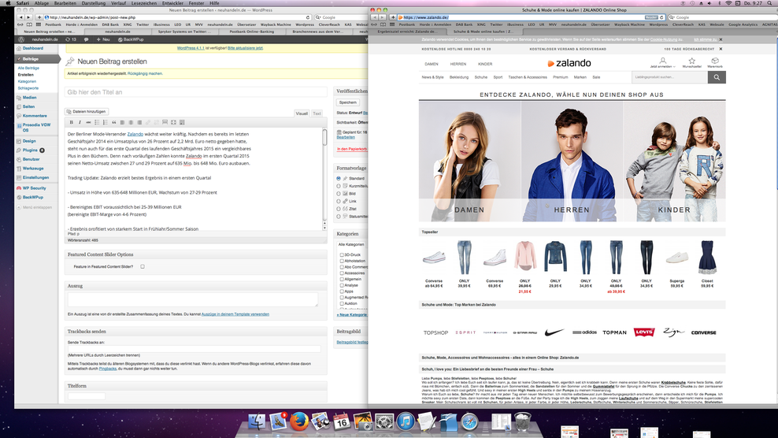The image size is (778, 438).
Task: Toggle bold in WordPress editor toolbar
Action: pyautogui.click(x=72, y=122)
